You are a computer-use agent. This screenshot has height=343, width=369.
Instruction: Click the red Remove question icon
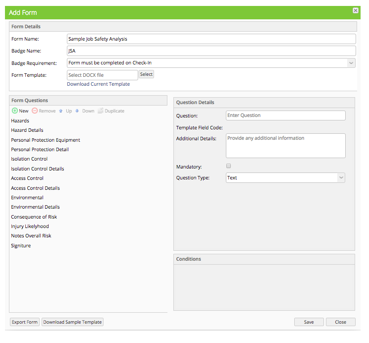[x=35, y=111]
